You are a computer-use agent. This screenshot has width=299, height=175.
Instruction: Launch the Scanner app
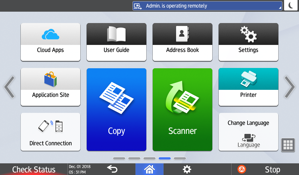pyautogui.click(x=182, y=109)
